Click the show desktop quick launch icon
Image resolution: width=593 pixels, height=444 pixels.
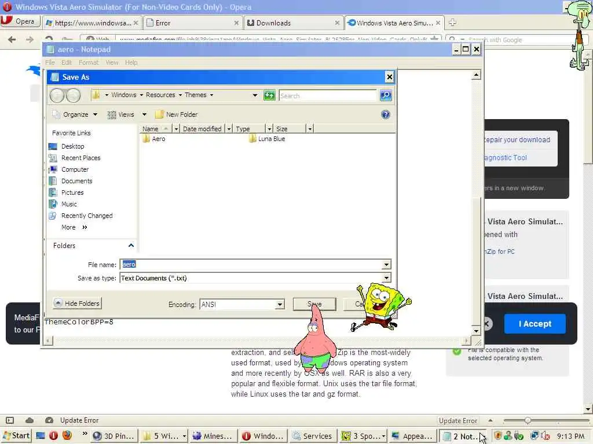(41, 436)
